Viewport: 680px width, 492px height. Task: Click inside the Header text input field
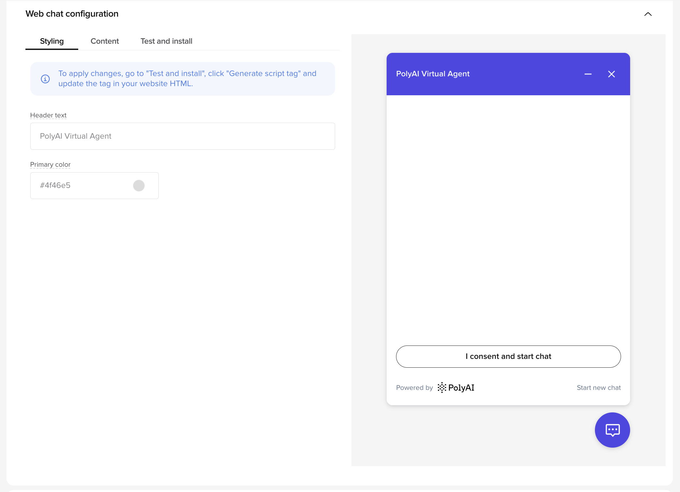[182, 136]
